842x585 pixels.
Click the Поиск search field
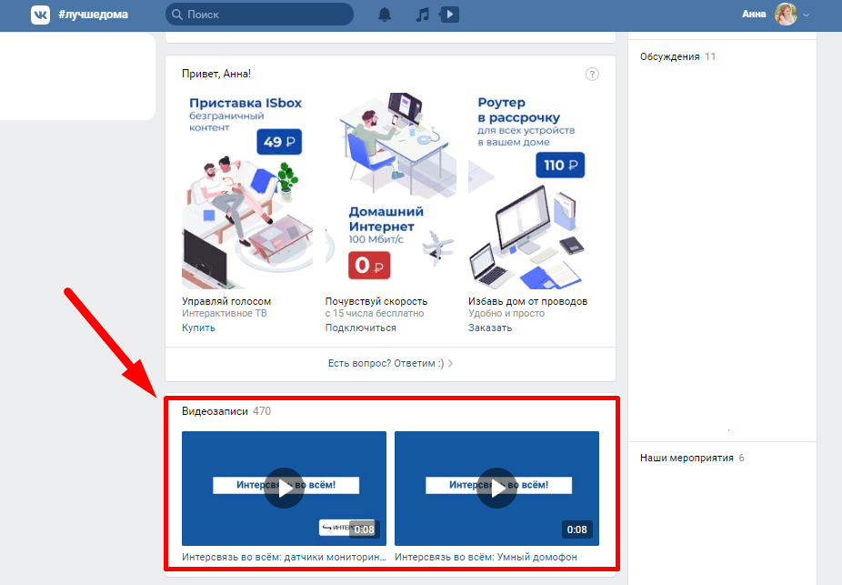pyautogui.click(x=259, y=15)
